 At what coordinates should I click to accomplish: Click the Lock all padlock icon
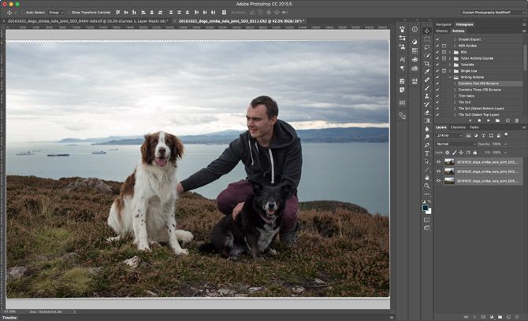[474, 153]
